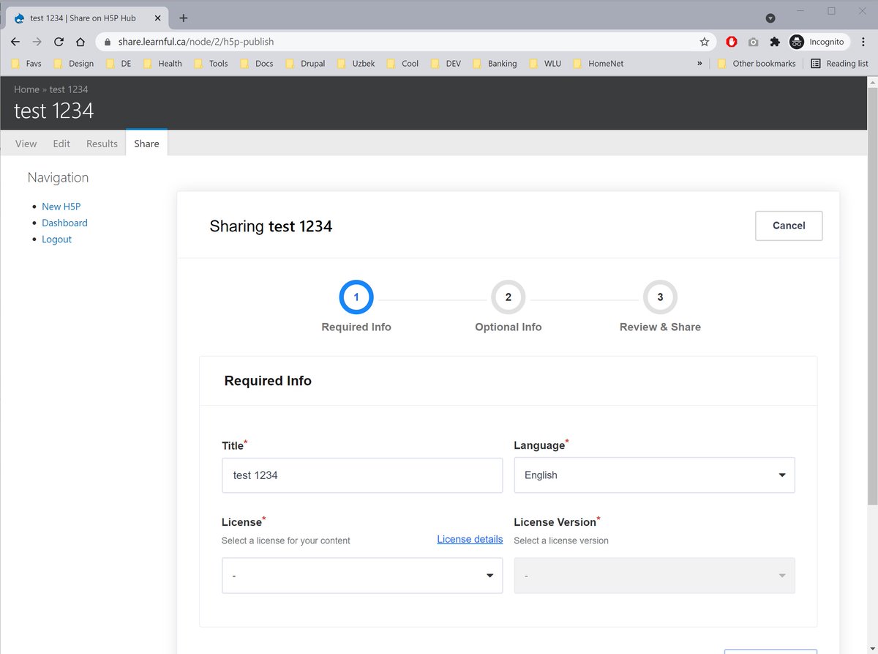Select step 1 Required Info circle
Image resolution: width=878 pixels, height=654 pixels.
356,297
